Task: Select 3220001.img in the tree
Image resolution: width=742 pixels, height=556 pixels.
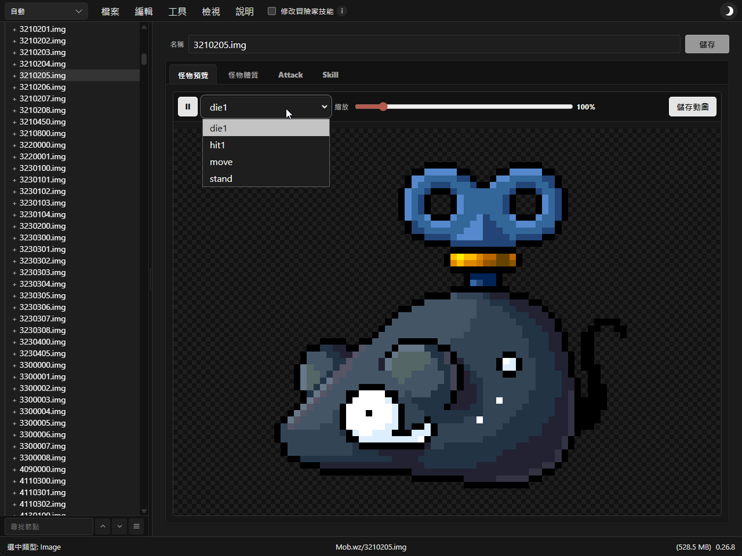Action: pos(42,156)
